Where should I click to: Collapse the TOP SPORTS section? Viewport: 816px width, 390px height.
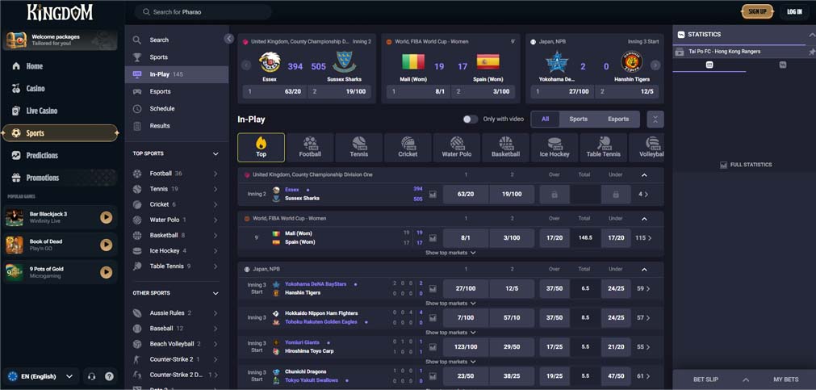tap(216, 154)
